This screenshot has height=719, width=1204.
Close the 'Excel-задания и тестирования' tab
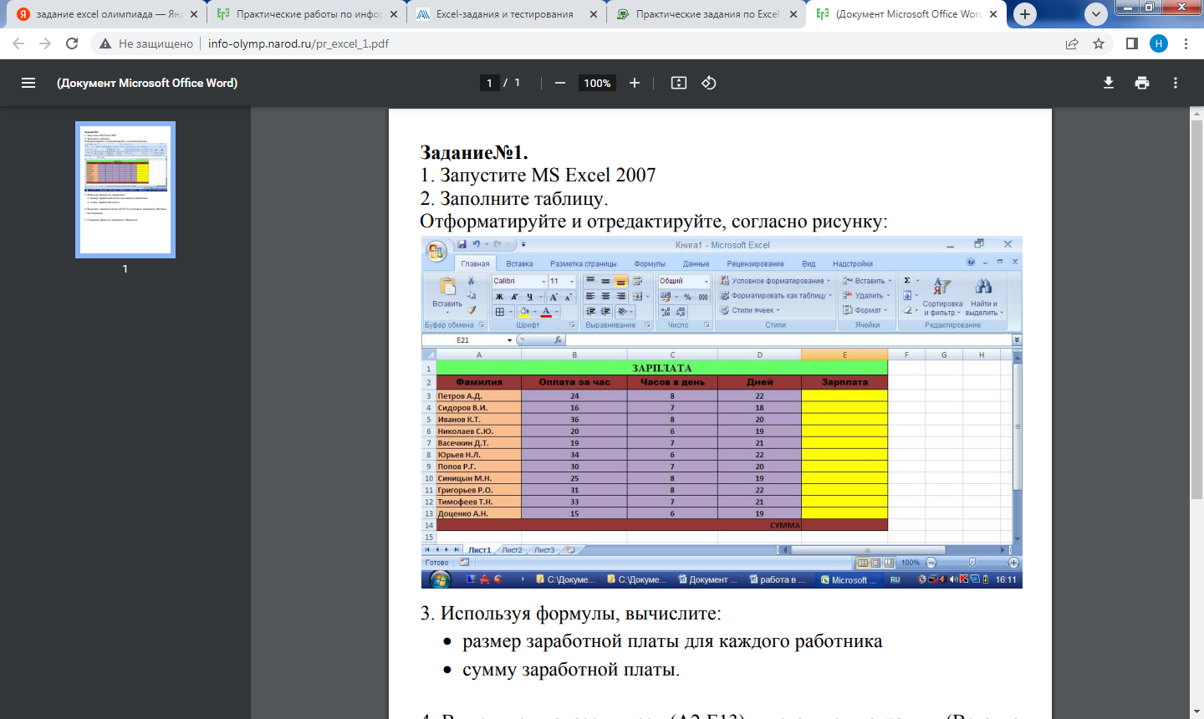coord(594,14)
